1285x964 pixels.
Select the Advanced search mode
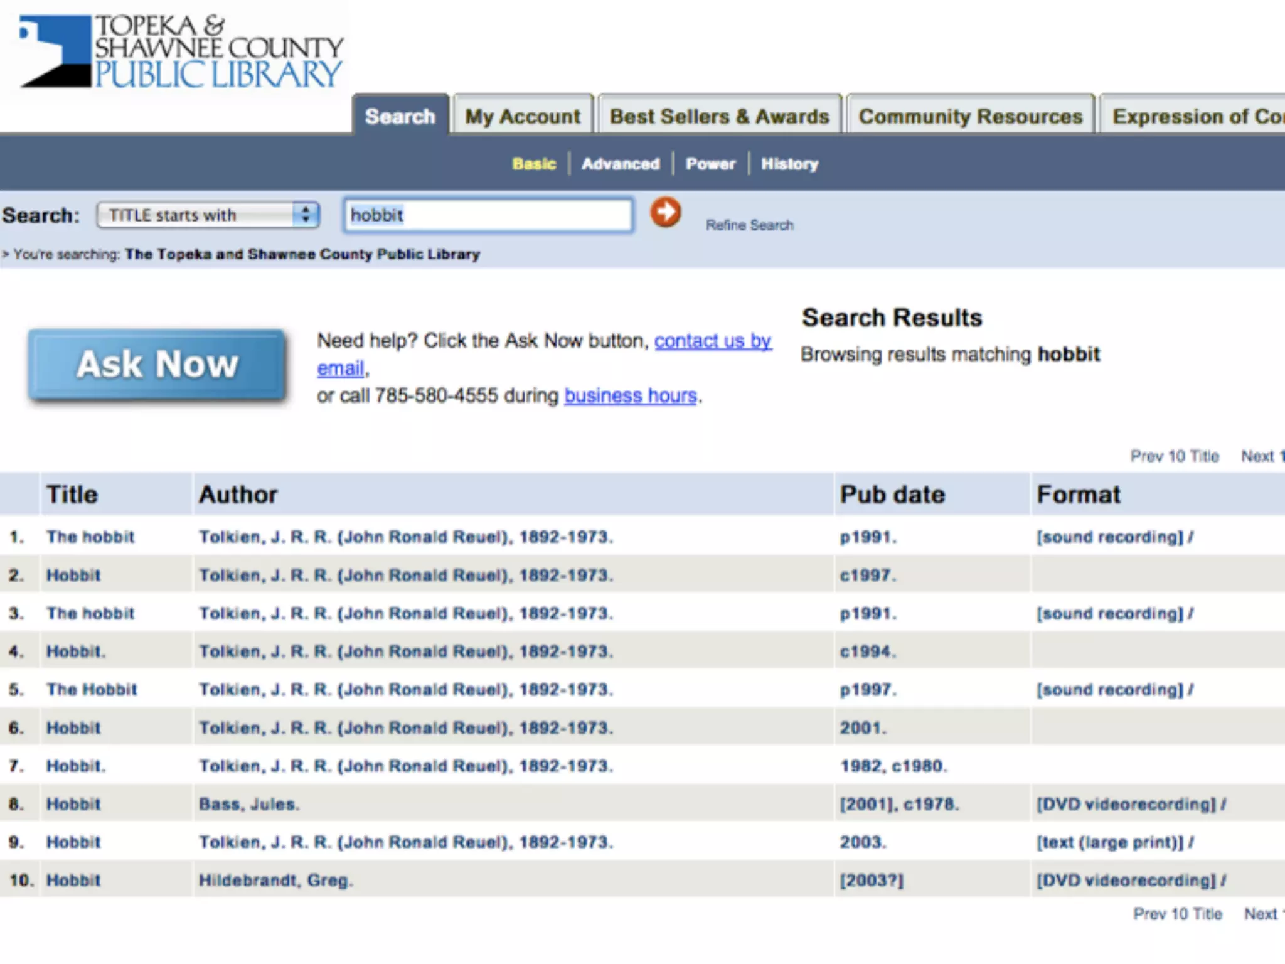click(x=621, y=164)
